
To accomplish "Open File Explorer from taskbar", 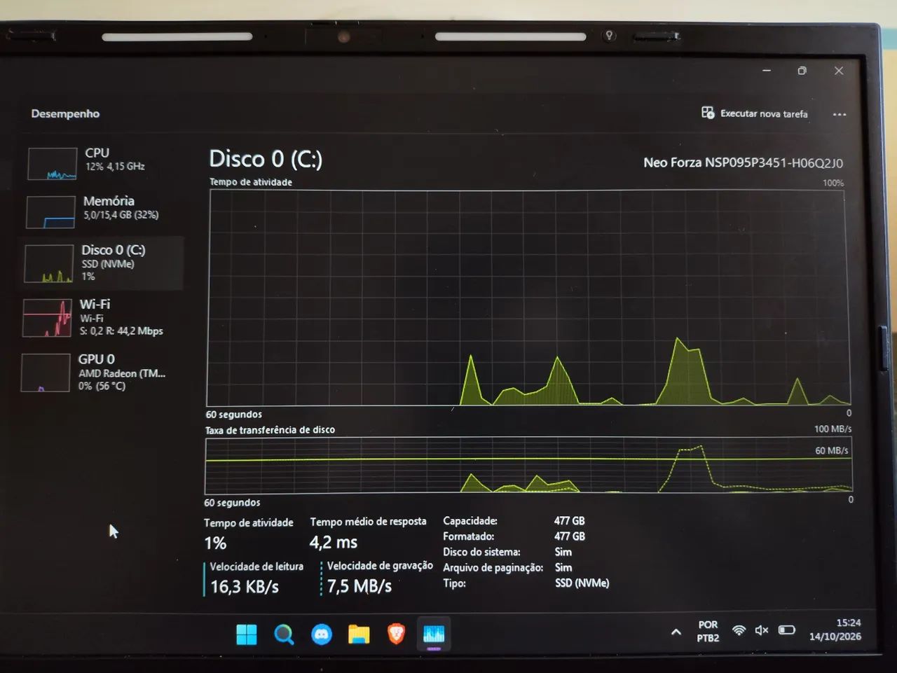I will (359, 634).
